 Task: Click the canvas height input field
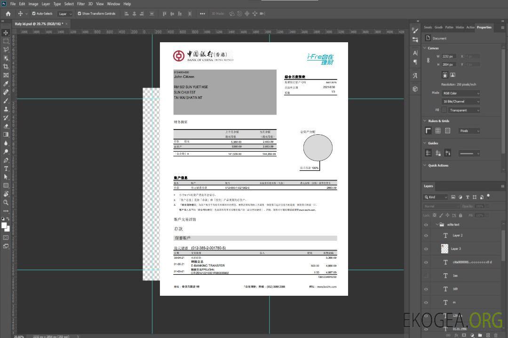click(x=449, y=65)
